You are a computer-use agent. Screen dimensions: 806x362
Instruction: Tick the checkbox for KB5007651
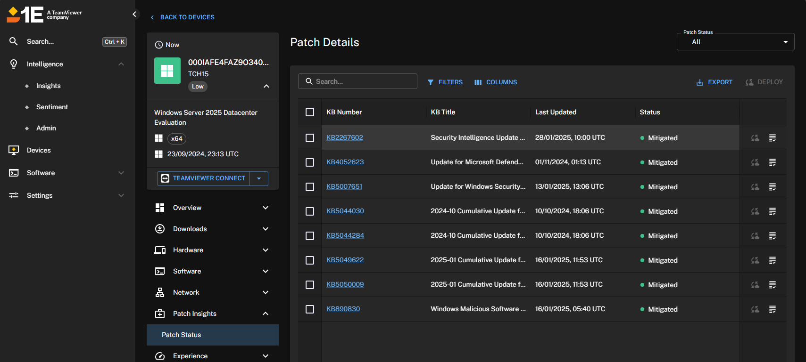[310, 187]
